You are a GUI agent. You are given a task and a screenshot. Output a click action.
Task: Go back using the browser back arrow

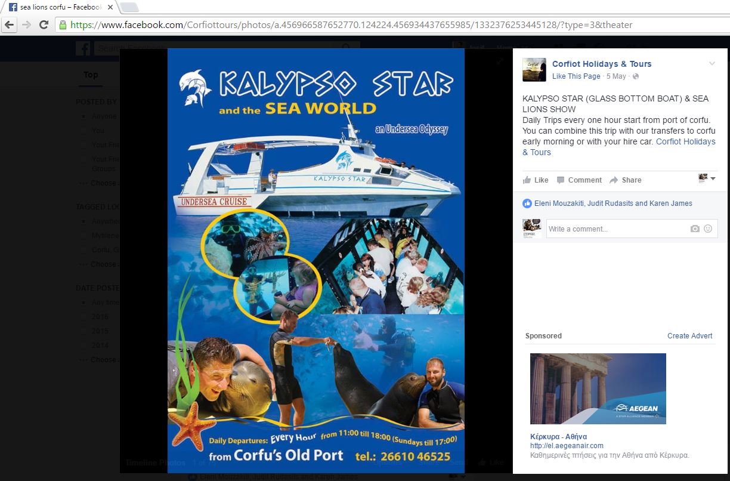(9, 25)
